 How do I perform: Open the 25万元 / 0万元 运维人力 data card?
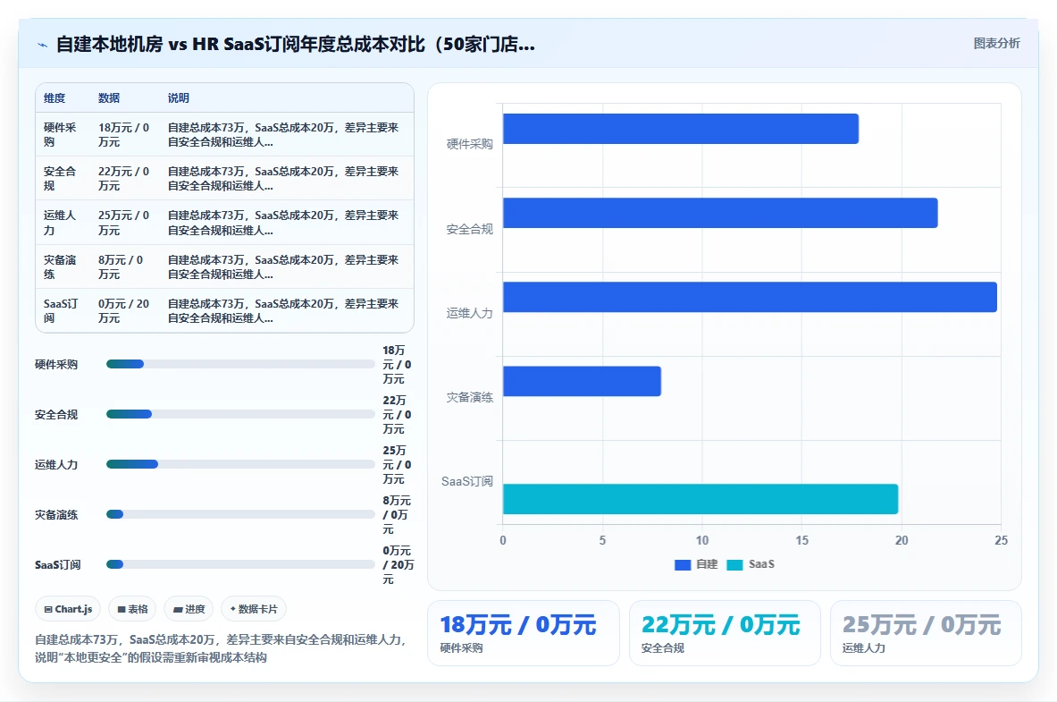point(926,633)
